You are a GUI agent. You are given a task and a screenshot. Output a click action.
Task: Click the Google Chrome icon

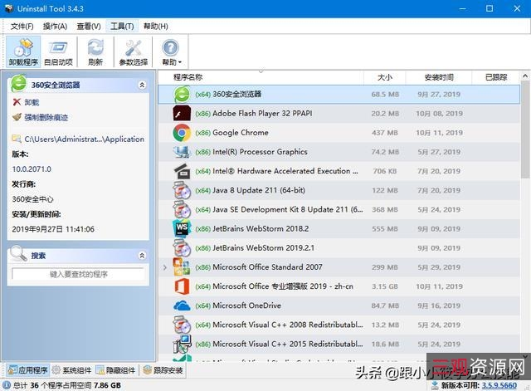pyautogui.click(x=182, y=133)
